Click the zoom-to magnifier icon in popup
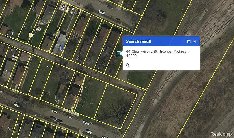The height and width of the screenshot is (138, 234). [x=127, y=65]
